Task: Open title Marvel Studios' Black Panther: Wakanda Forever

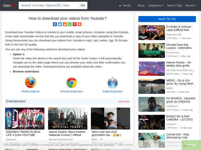Action: [67, 133]
